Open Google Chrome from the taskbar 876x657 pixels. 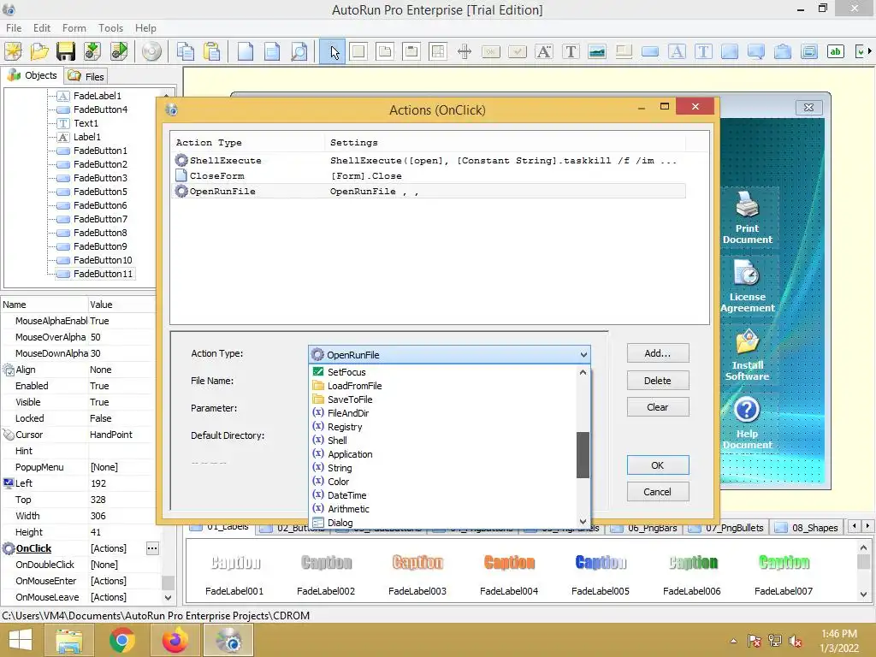121,640
